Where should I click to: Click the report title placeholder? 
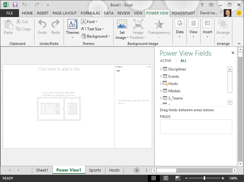[x=59, y=69]
